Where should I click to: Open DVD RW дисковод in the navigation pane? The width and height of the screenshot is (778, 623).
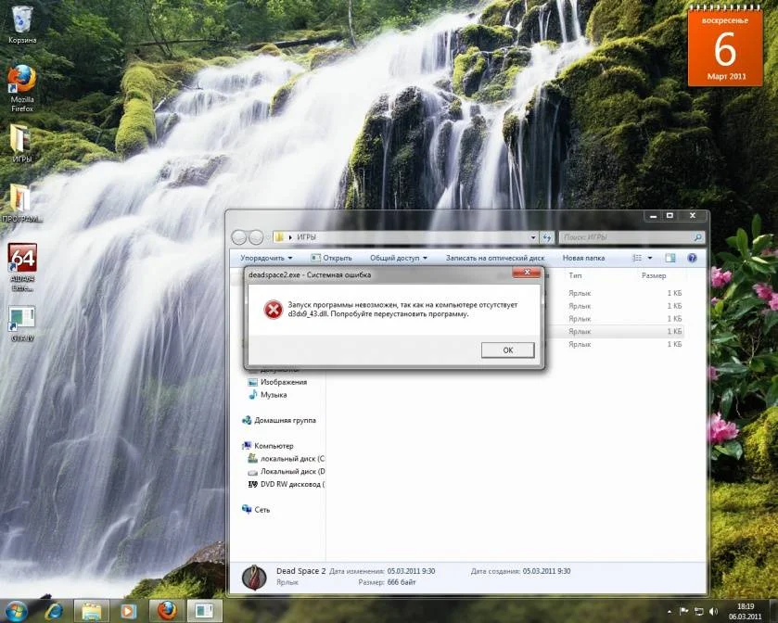(x=287, y=485)
